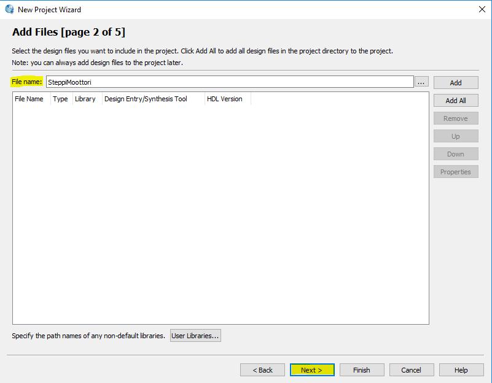Click the disabled Down button
492x383 pixels.
(456, 154)
